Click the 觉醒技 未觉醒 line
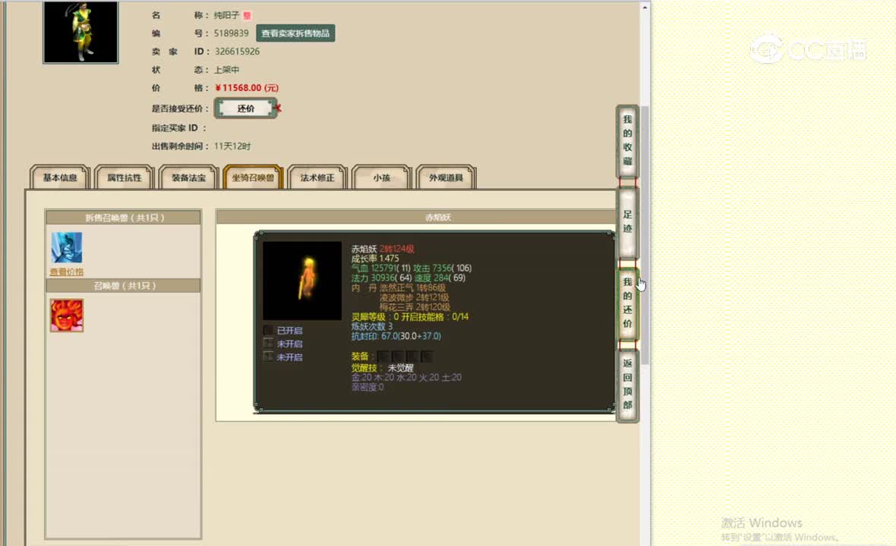This screenshot has width=896, height=546. pyautogui.click(x=382, y=368)
